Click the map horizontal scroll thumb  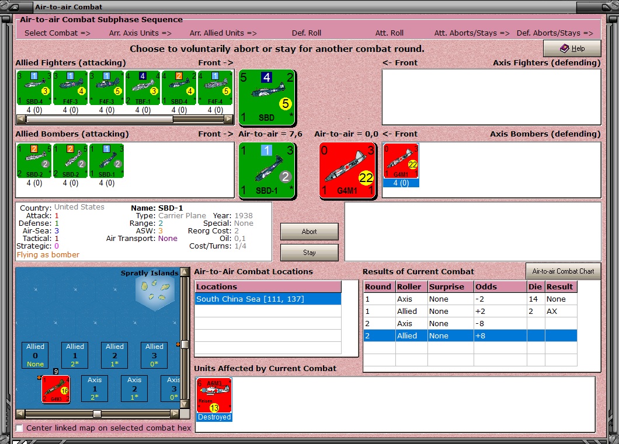(97, 414)
